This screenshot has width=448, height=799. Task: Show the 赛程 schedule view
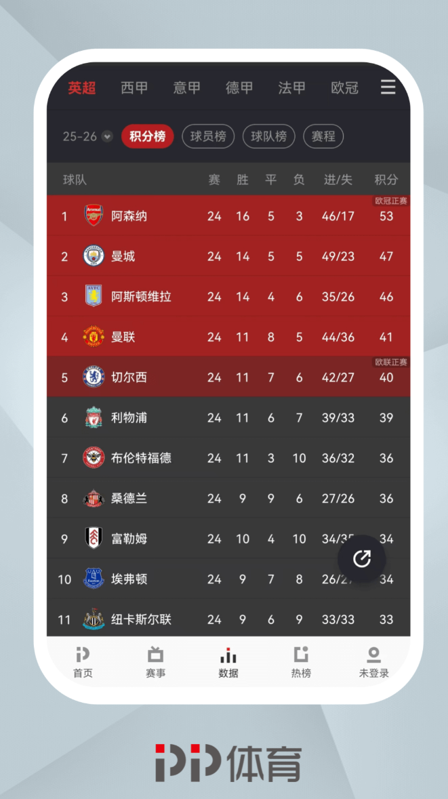point(323,136)
